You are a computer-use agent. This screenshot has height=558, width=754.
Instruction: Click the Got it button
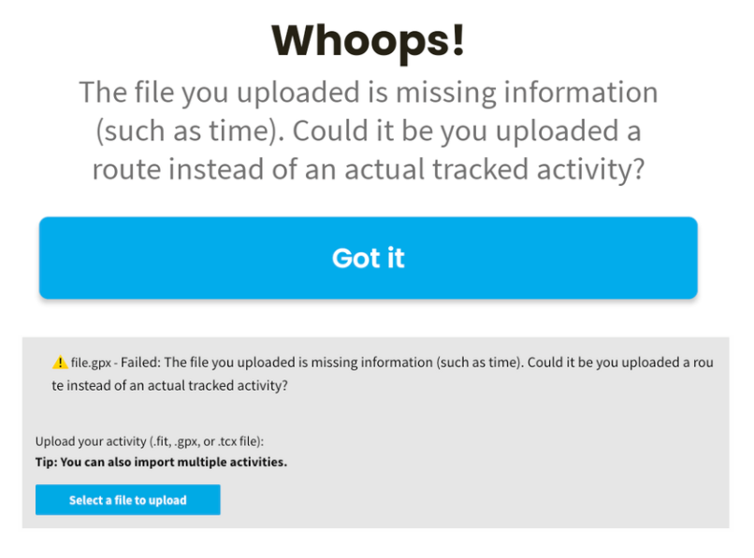[x=368, y=258]
